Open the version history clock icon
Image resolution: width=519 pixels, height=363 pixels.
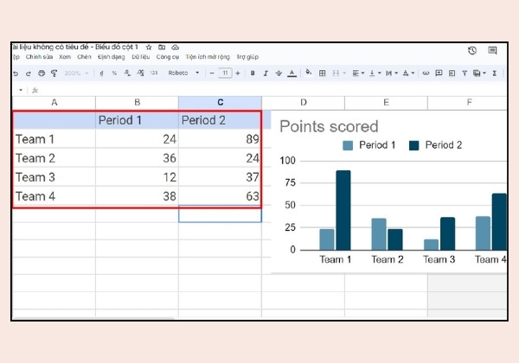(472, 51)
